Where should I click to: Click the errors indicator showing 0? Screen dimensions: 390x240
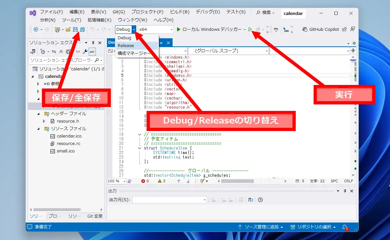145,181
